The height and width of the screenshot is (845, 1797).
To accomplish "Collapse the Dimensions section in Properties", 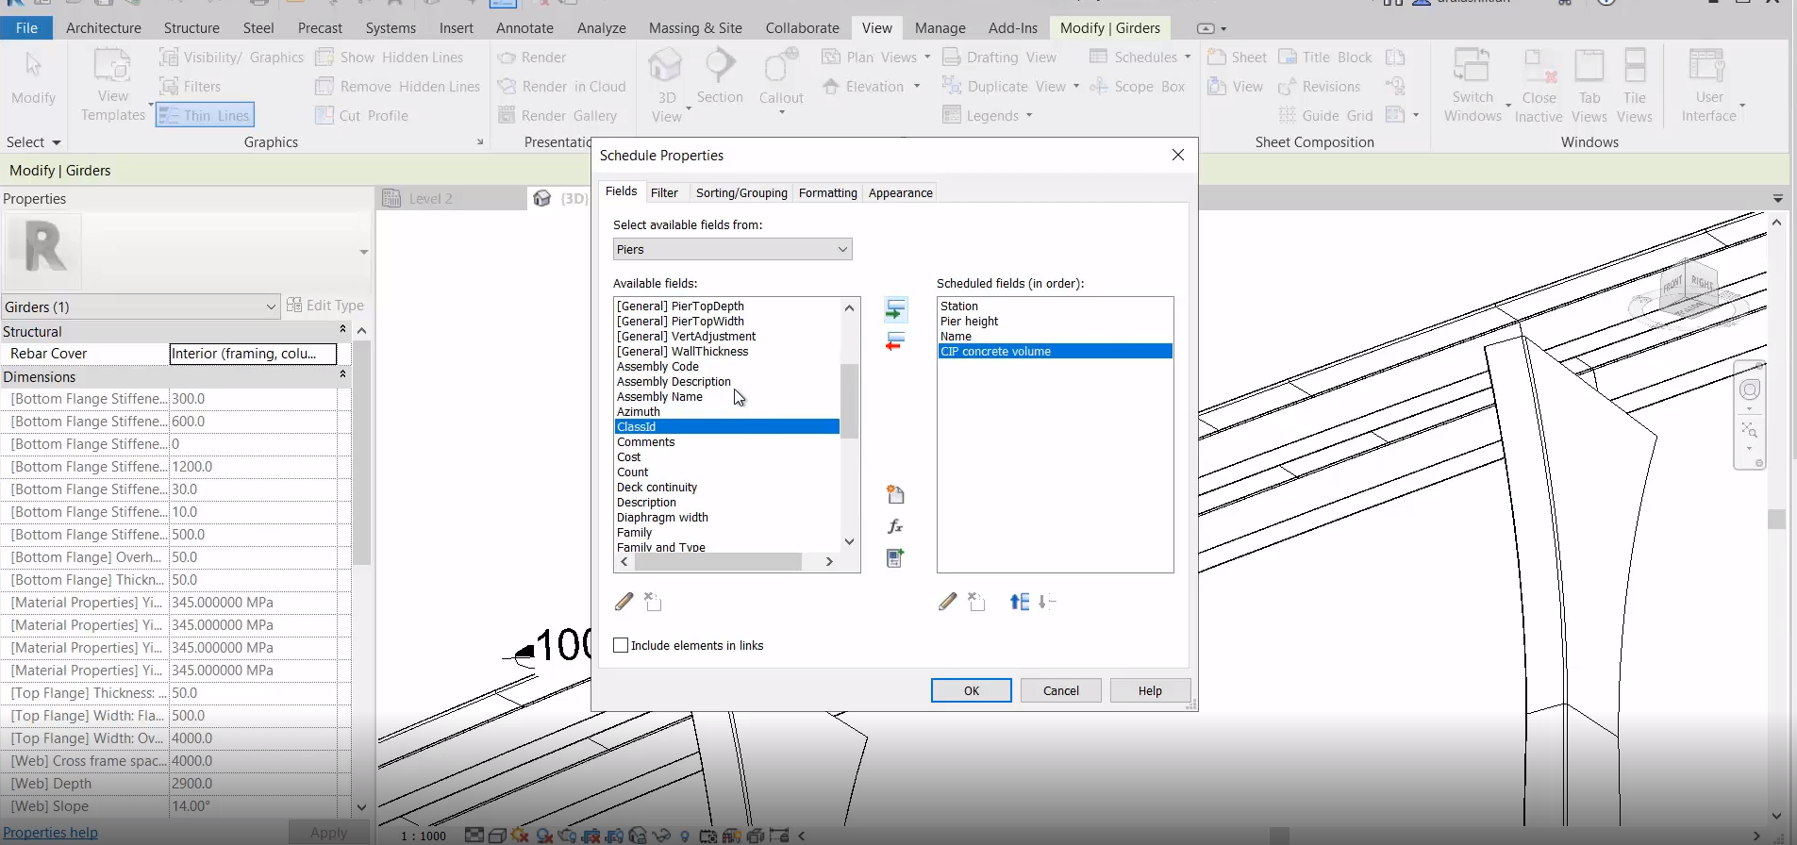I will 342,375.
